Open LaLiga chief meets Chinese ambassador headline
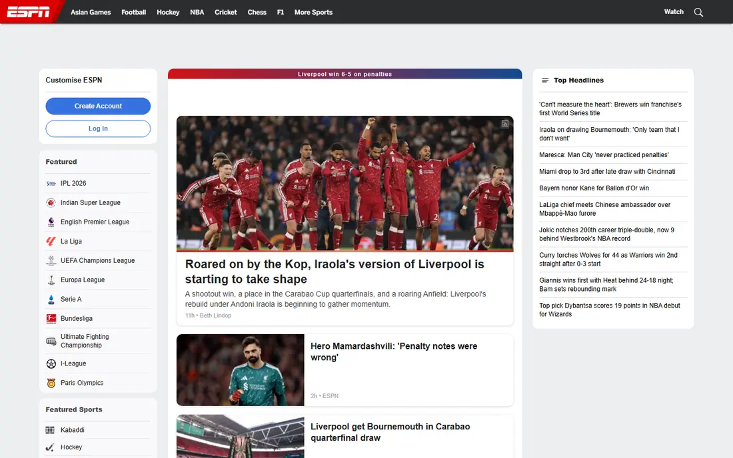This screenshot has width=733, height=458. tap(605, 209)
